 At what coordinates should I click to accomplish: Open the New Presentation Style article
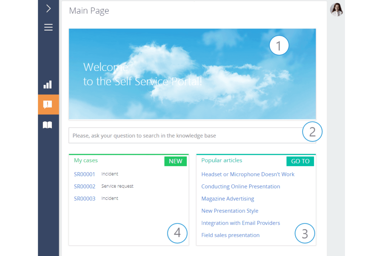(230, 211)
